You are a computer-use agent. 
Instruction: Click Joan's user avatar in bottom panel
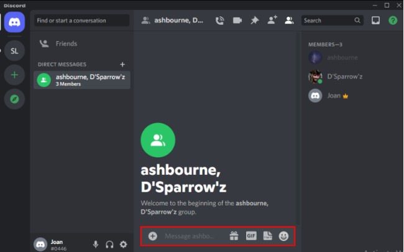(40, 245)
